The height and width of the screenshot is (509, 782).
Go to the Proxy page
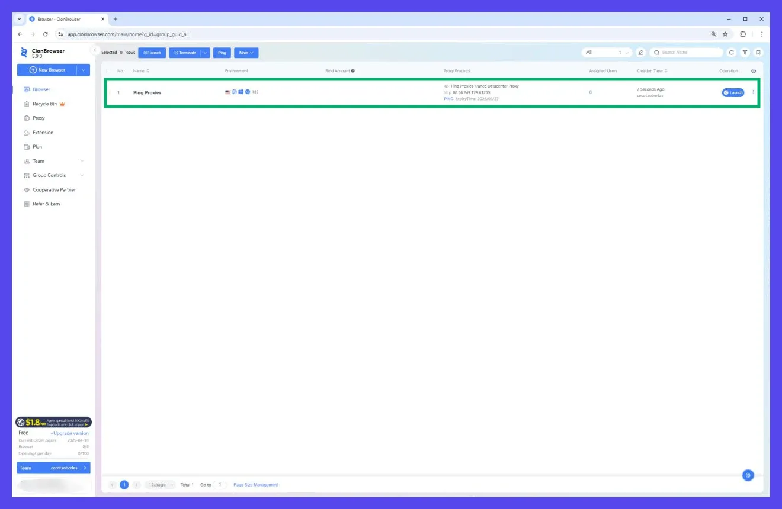click(x=39, y=118)
